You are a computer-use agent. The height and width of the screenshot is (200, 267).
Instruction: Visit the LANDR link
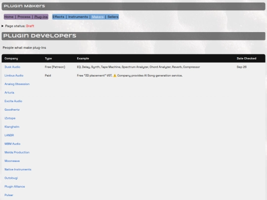(x=9, y=135)
